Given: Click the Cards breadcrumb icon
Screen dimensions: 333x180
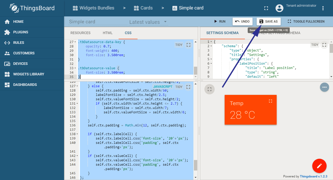Looking at the screenshot, I should tap(137, 8).
